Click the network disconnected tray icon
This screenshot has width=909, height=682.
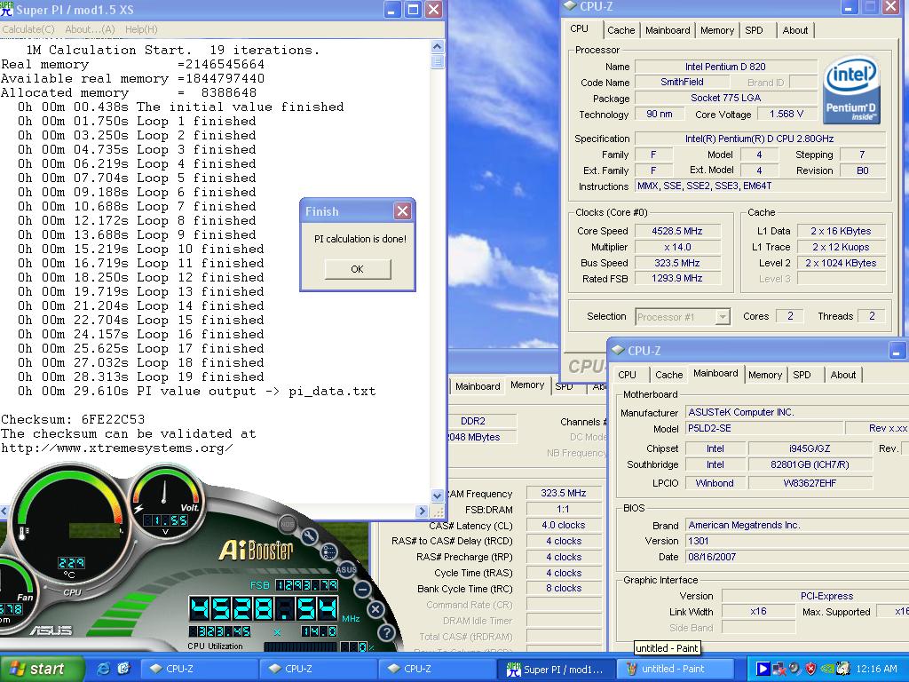pos(779,669)
